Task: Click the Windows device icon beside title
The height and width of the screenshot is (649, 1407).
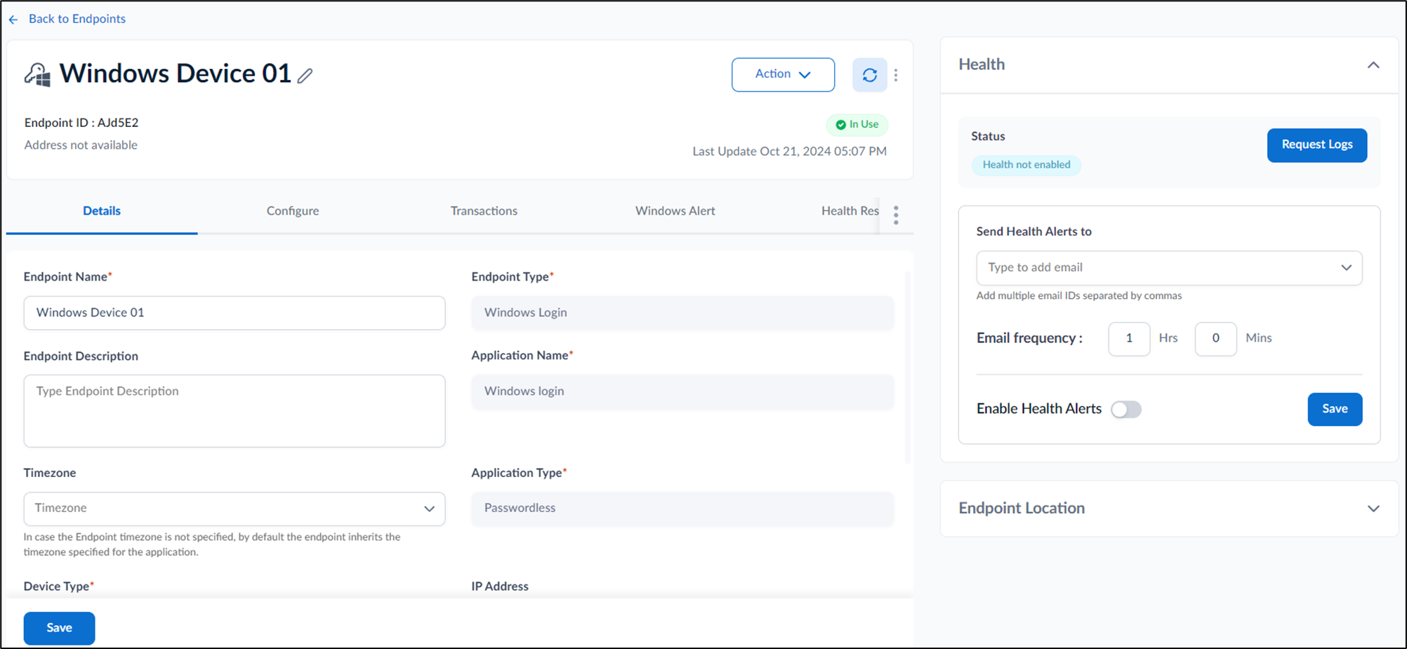Action: pos(38,74)
